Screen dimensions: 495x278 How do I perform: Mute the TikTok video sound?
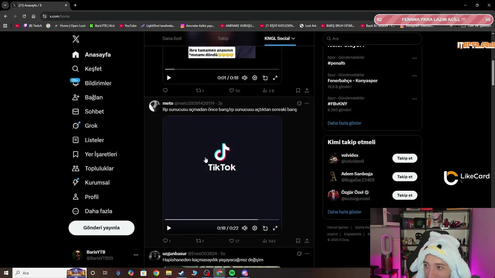[244, 228]
